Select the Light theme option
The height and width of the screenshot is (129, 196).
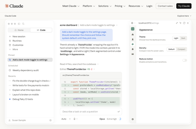[176, 38]
